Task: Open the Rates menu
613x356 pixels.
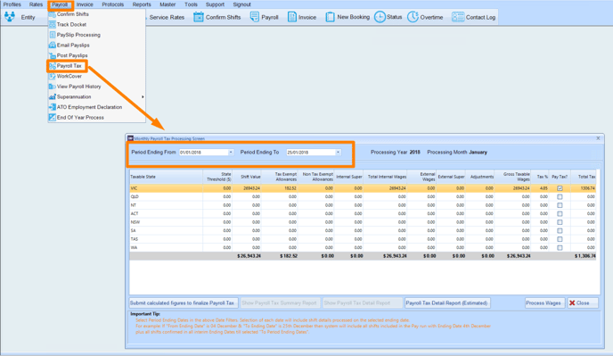Action: [36, 4]
